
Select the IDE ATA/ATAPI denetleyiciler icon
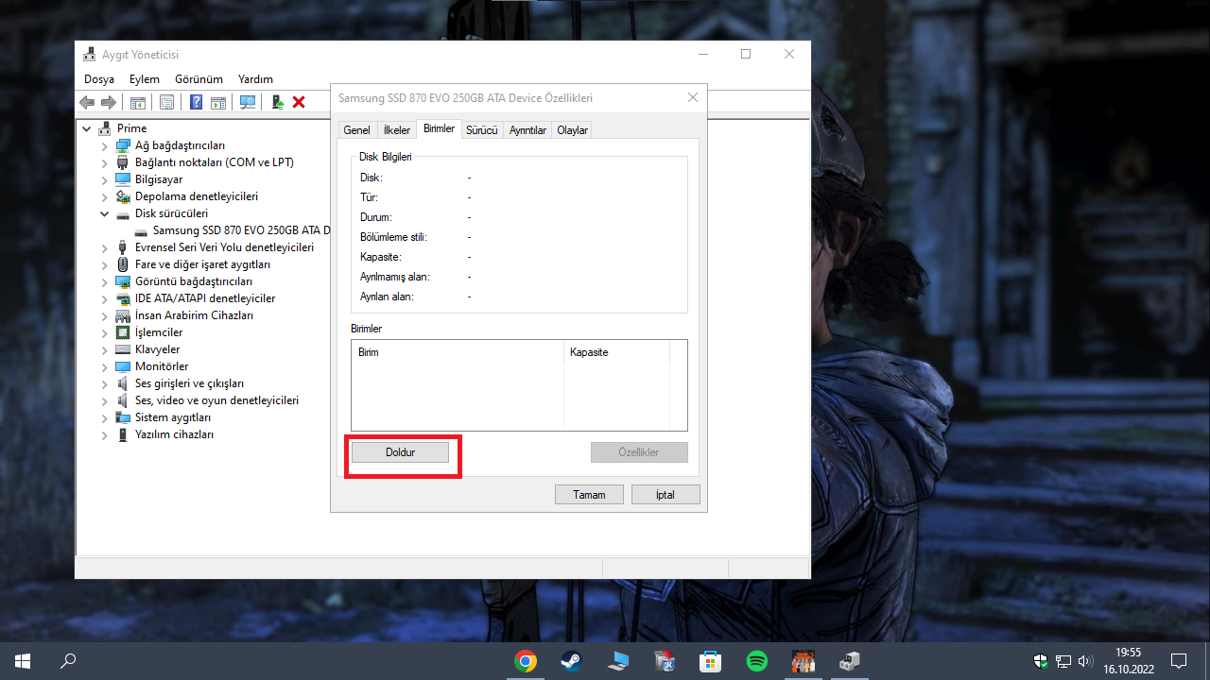(x=123, y=298)
